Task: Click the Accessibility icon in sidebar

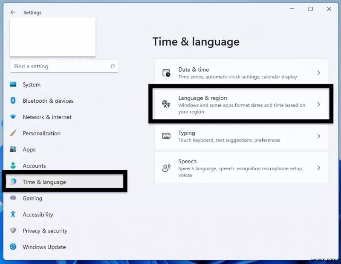Action: [x=14, y=215]
